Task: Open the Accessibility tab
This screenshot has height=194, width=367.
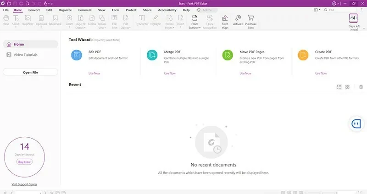Action: [x=167, y=10]
